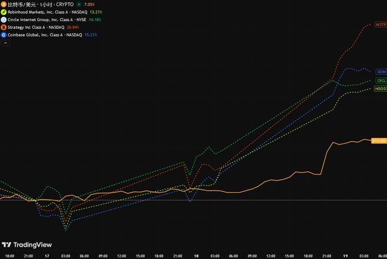Select the Strategy Inc Class A legend row
This screenshot has height=259, width=387.
(x=40, y=27)
